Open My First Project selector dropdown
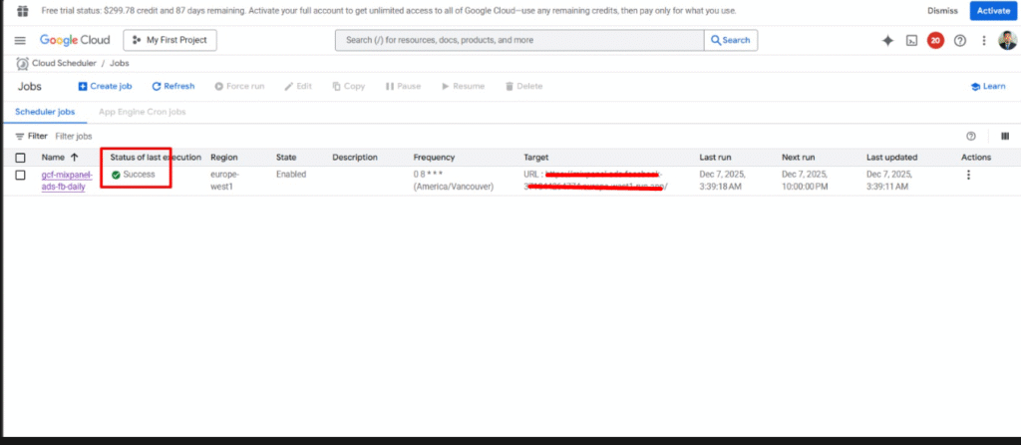 (x=170, y=40)
